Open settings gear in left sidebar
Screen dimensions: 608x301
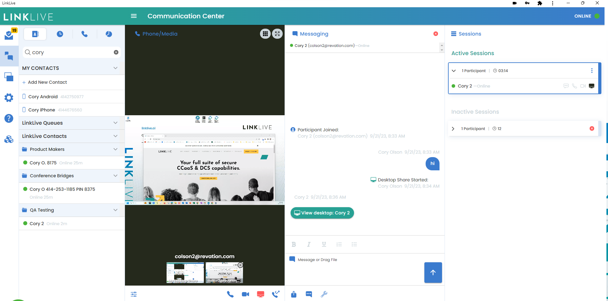click(9, 98)
